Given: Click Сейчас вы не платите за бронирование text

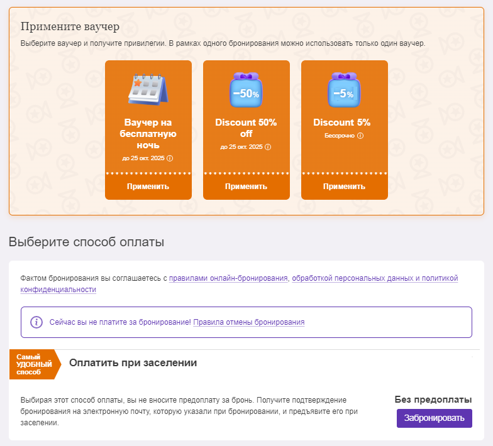Looking at the screenshot, I should (120, 322).
